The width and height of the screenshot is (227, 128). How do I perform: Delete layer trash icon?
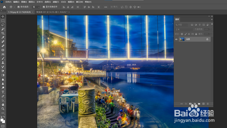tap(208, 104)
